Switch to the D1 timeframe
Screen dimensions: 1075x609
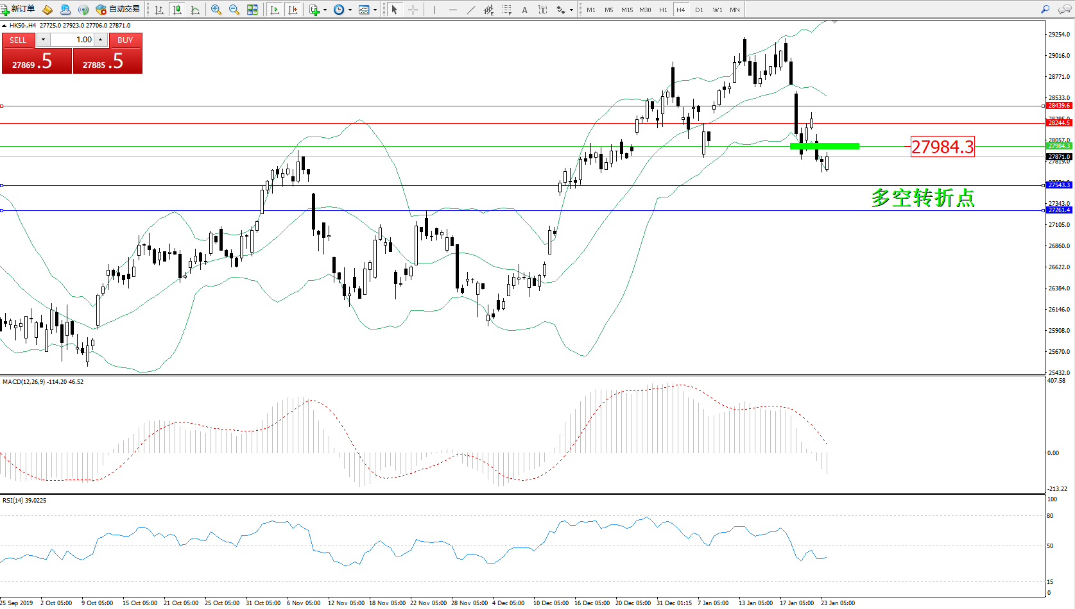point(699,10)
